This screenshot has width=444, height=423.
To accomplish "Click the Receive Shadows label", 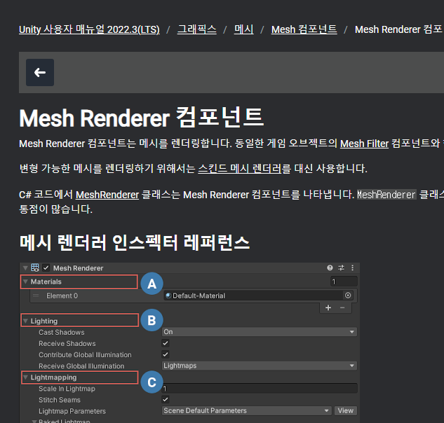I will click(67, 344).
